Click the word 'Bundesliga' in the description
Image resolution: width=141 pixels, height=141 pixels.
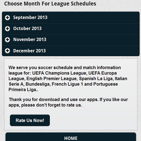tap(38, 84)
